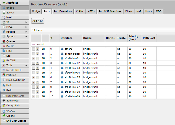Open Dot1X from the sidebar icon

[4, 46]
